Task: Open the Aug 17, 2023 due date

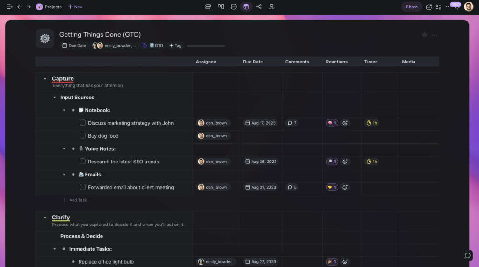Action: (261, 123)
